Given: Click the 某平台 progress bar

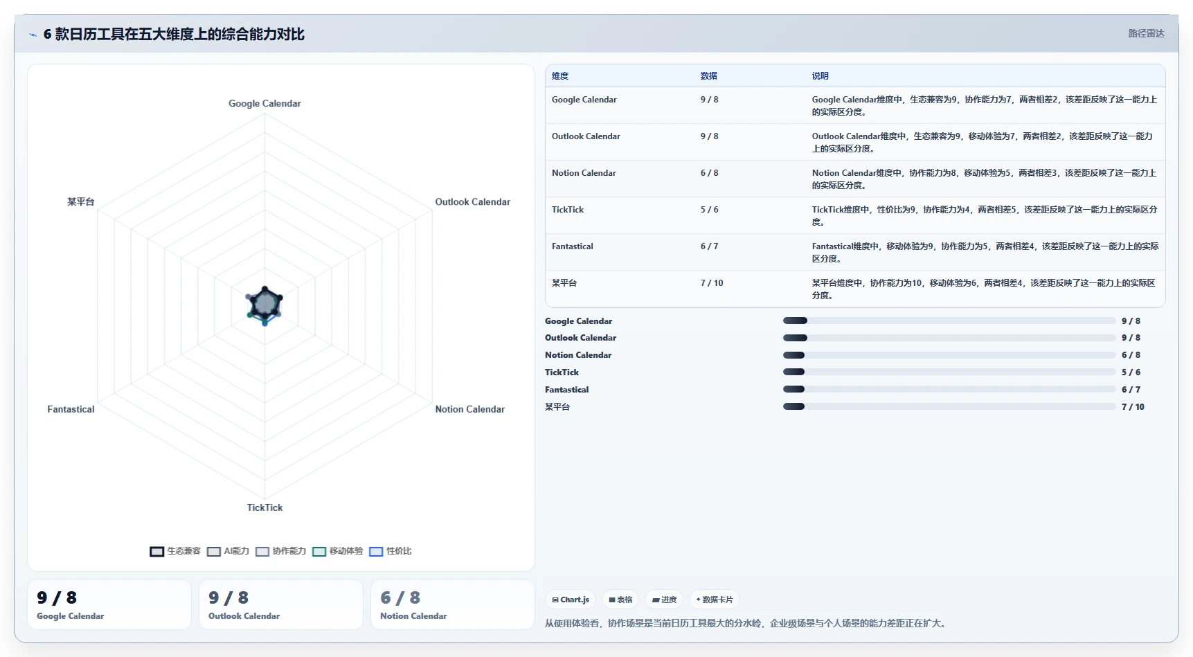Looking at the screenshot, I should [x=949, y=406].
